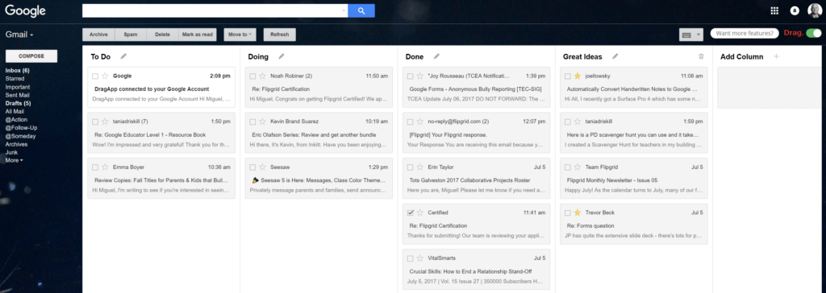The image size is (826, 293).
Task: Open the Move to dropdown
Action: coord(240,35)
